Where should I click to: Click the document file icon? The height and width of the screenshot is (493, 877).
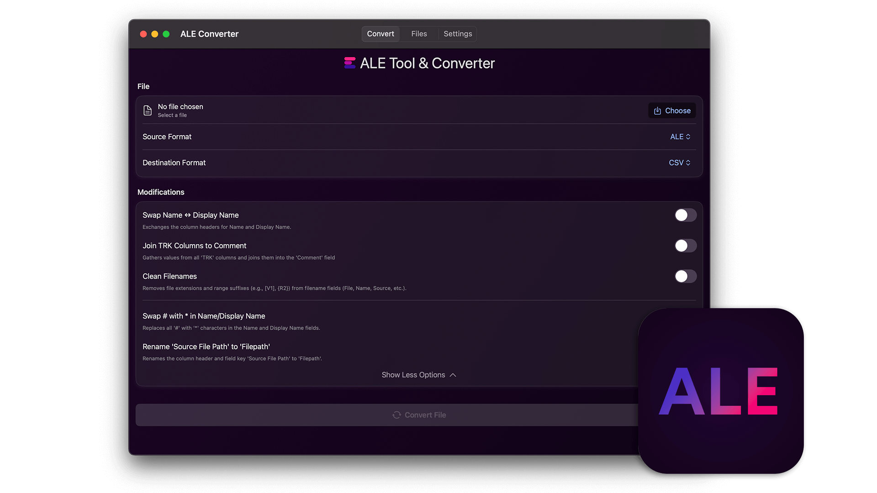[x=148, y=110]
